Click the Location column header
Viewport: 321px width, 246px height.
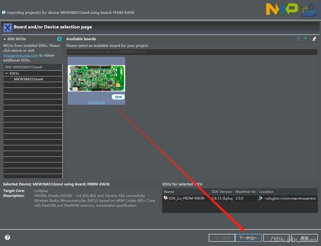[x=287, y=192]
